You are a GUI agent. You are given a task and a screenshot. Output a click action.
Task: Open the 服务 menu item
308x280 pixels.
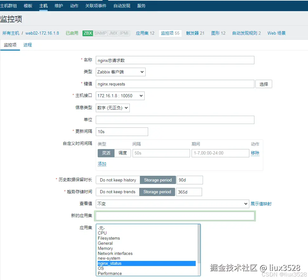click(x=141, y=6)
